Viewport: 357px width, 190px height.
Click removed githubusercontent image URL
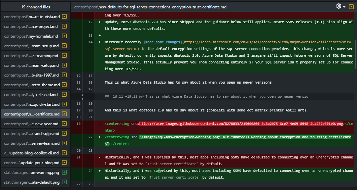click(241, 124)
